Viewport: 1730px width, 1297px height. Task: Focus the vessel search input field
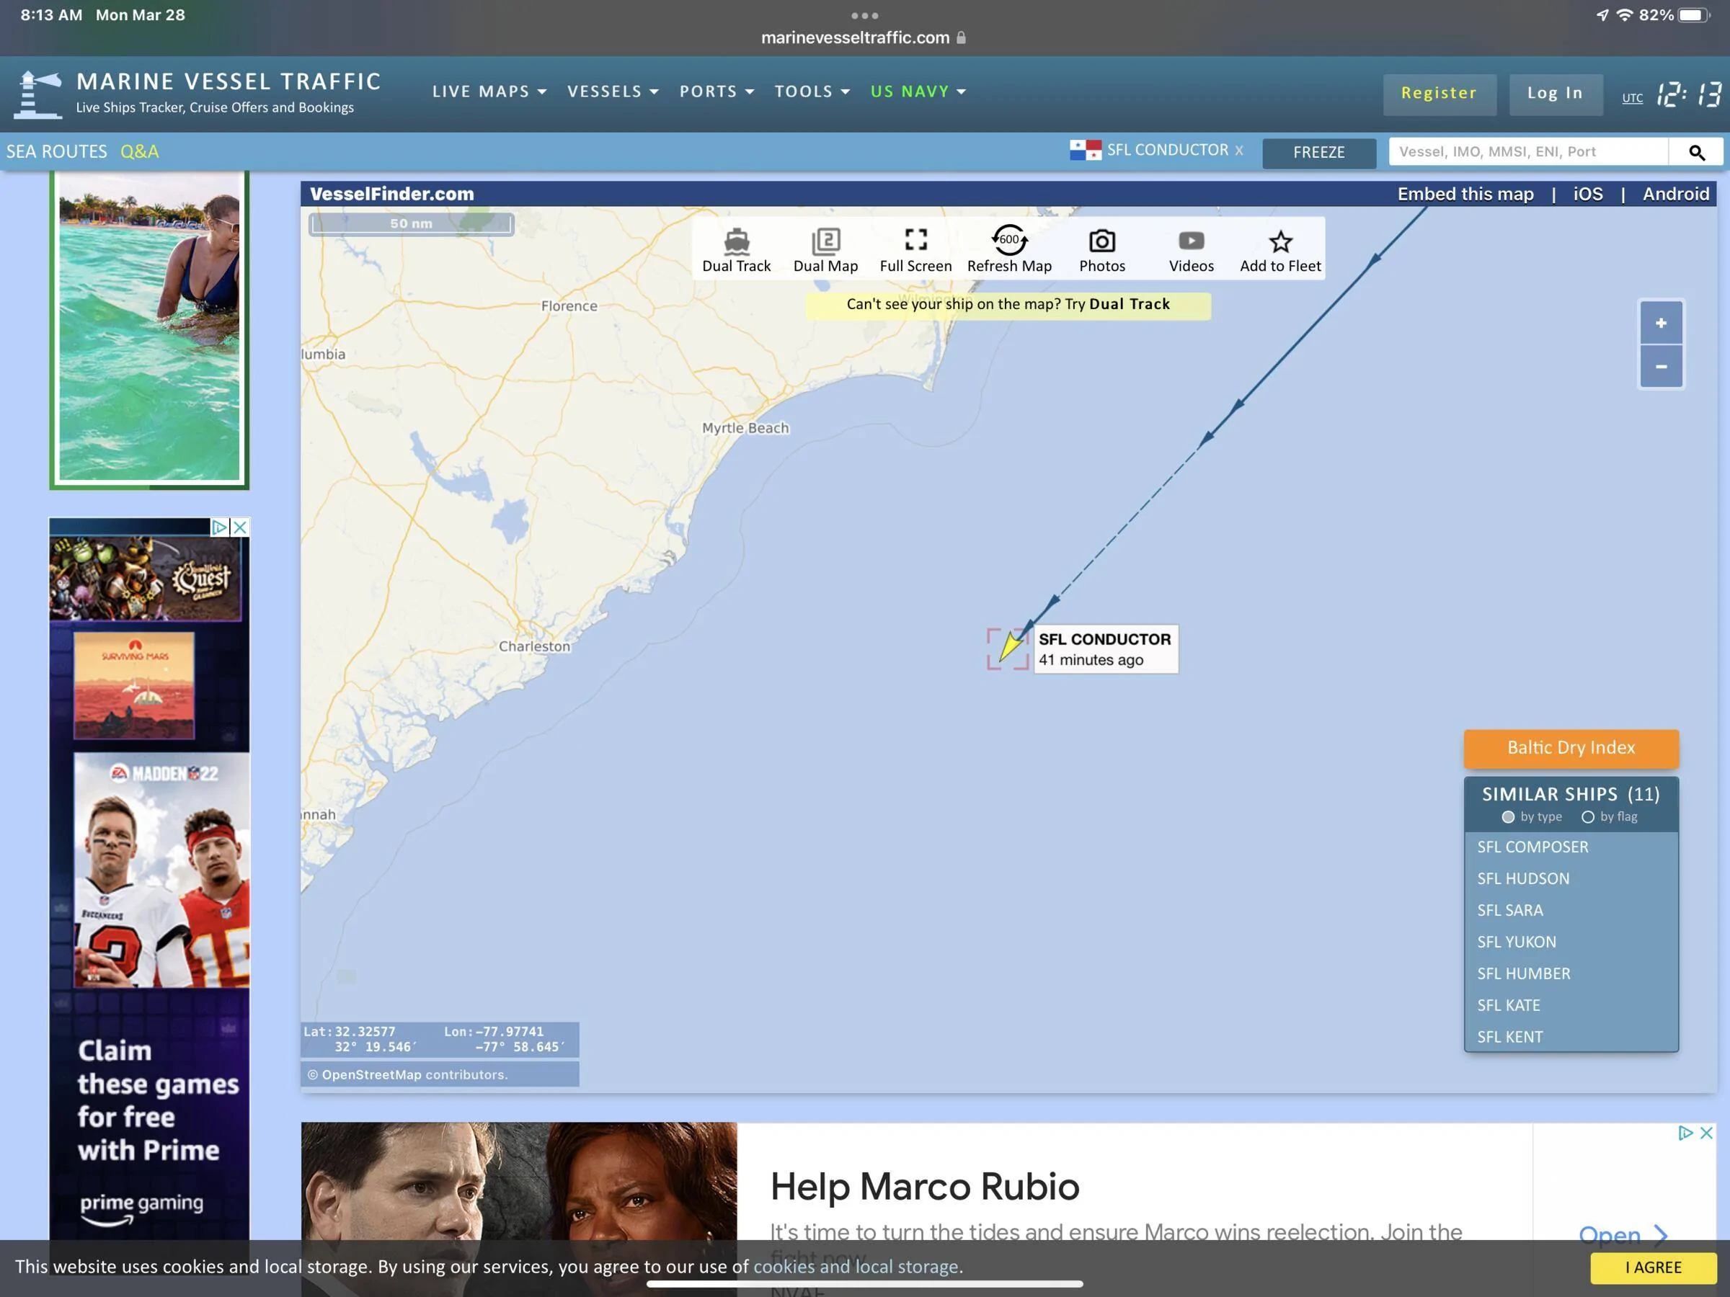[1528, 151]
